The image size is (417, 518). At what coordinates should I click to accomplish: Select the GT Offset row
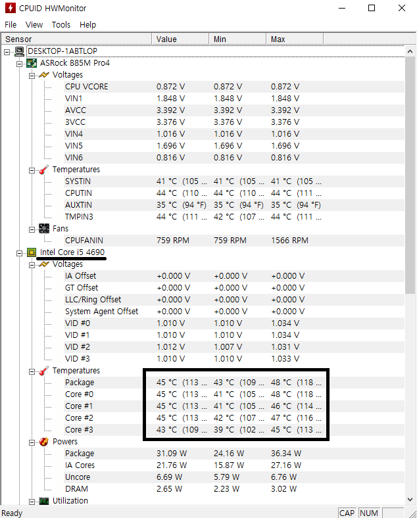pos(235,288)
